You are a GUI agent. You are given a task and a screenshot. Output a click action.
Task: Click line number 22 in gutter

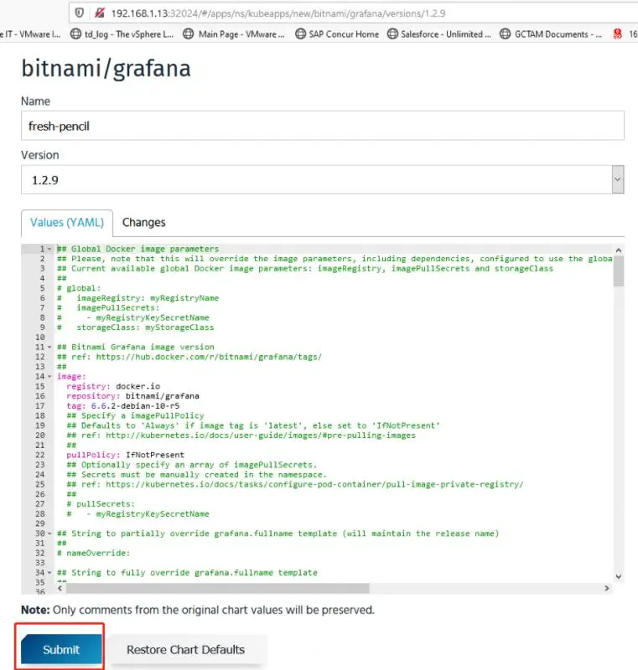[39, 455]
